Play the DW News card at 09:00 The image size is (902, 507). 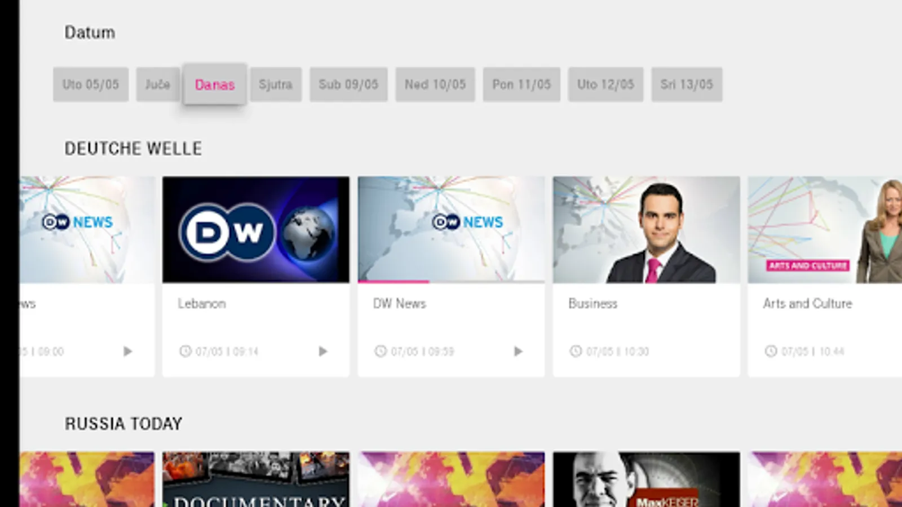coord(127,352)
